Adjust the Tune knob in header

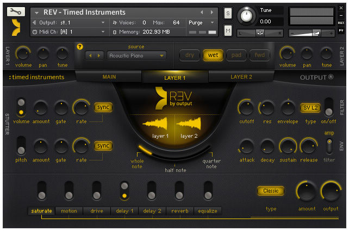pos(246,16)
